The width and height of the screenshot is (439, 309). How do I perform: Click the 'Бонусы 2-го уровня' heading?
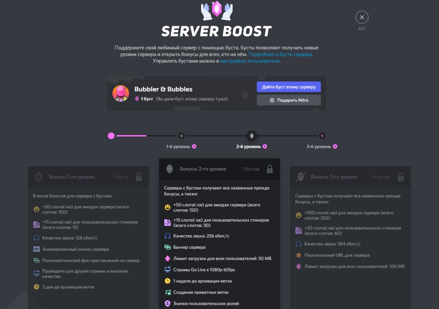point(203,169)
